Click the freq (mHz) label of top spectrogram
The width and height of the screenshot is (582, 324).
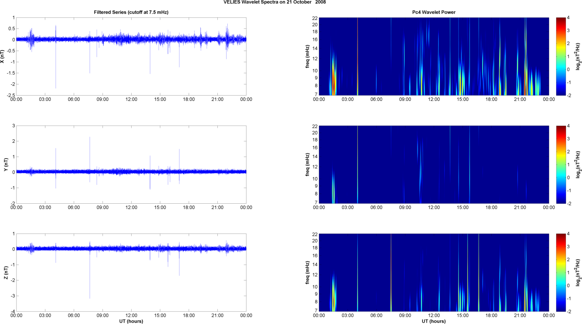point(307,56)
